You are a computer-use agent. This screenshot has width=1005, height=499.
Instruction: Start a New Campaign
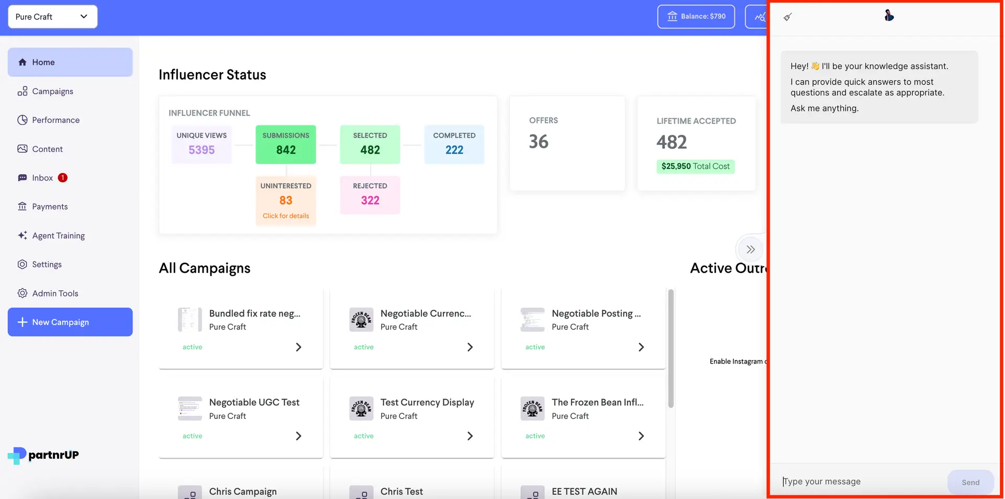[x=70, y=322]
